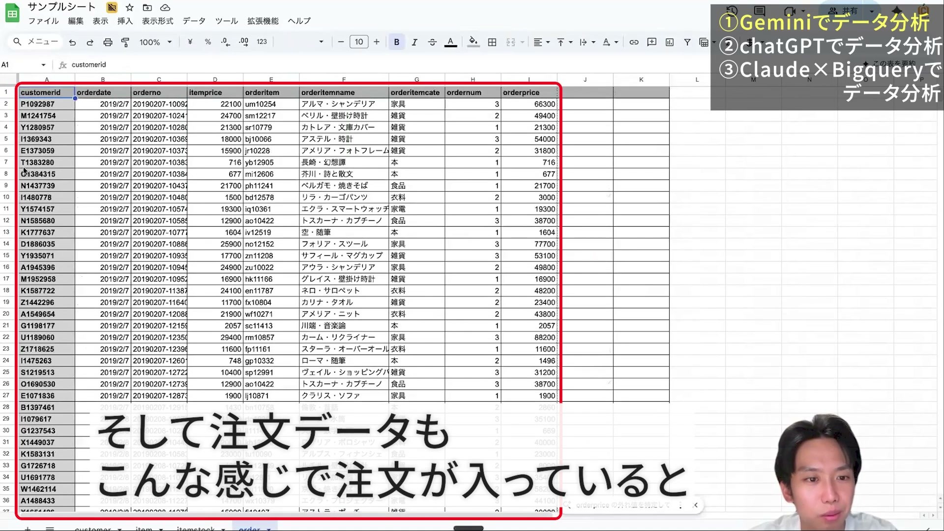Image resolution: width=944 pixels, height=531 pixels.
Task: Select the orderprice cell 88200
Action: point(529,338)
